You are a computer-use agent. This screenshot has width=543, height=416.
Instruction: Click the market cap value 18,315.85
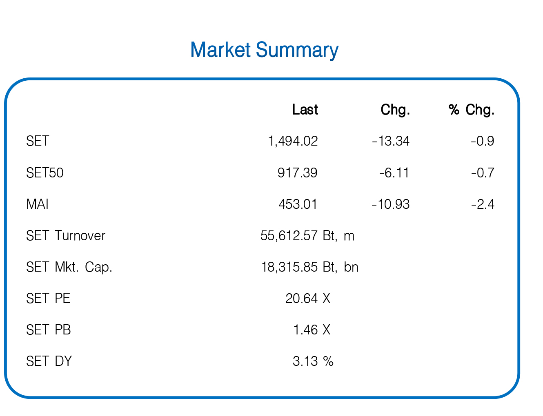tap(289, 267)
